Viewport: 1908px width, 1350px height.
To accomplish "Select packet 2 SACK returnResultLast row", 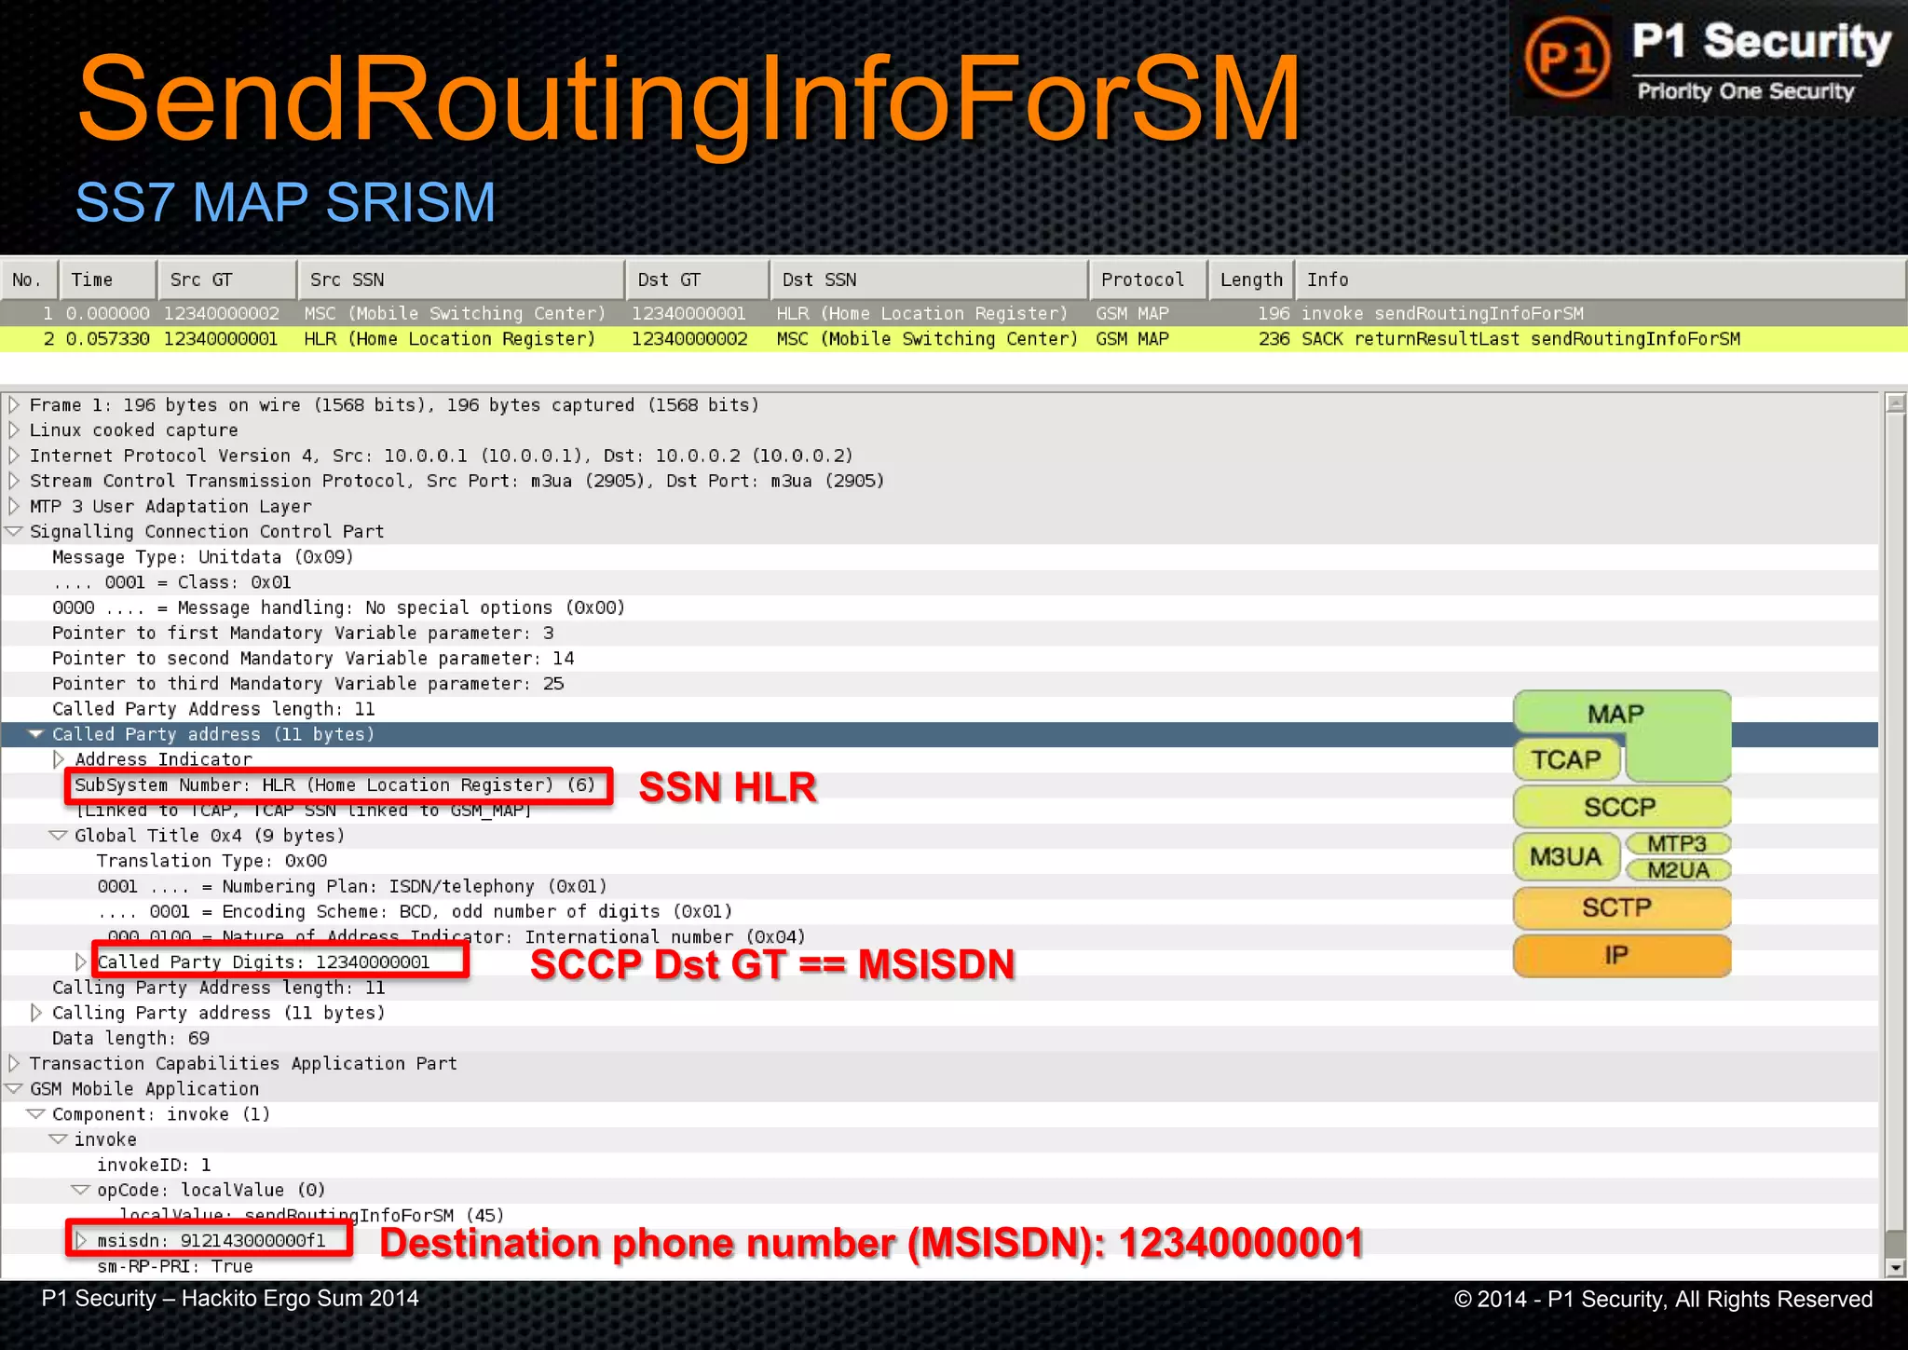I will 954,339.
